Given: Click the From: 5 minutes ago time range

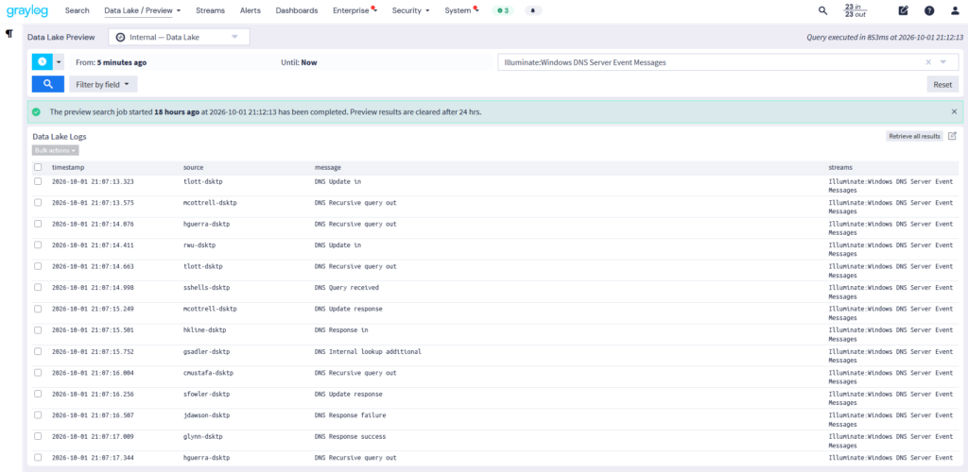Looking at the screenshot, I should tap(112, 62).
